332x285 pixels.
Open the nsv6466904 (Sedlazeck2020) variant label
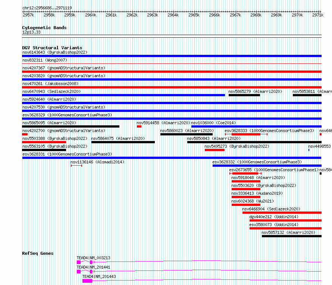pyautogui.click(x=271, y=209)
